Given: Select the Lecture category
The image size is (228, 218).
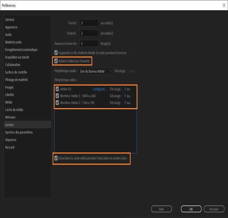Looking at the screenshot, I should [x=28, y=125].
